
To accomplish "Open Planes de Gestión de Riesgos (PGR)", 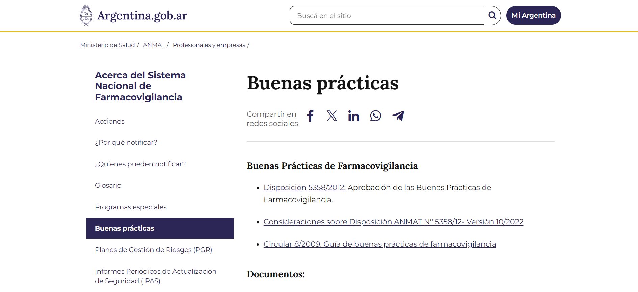I will [153, 250].
